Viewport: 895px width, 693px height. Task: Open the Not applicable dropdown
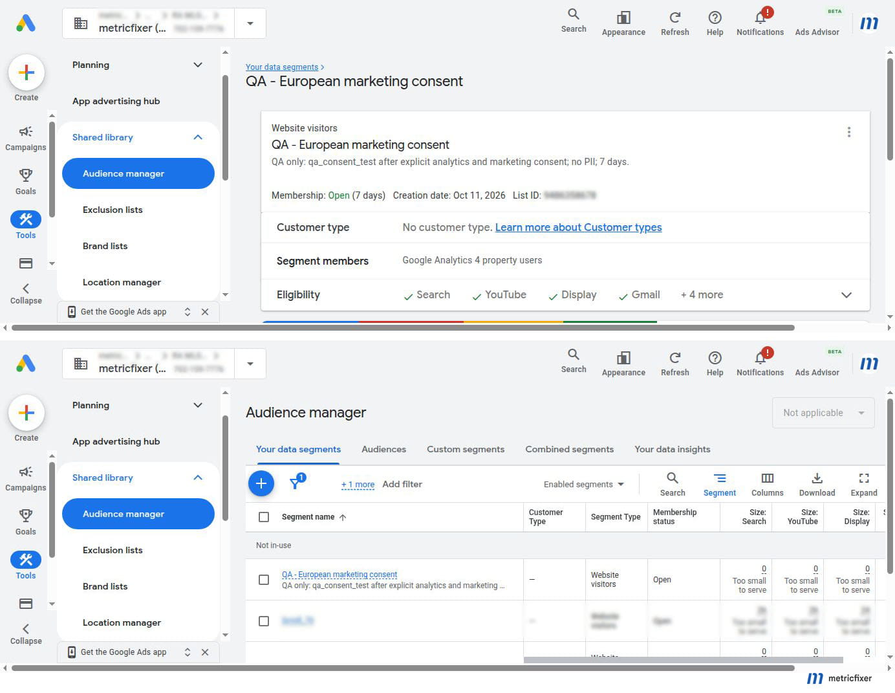pyautogui.click(x=823, y=413)
